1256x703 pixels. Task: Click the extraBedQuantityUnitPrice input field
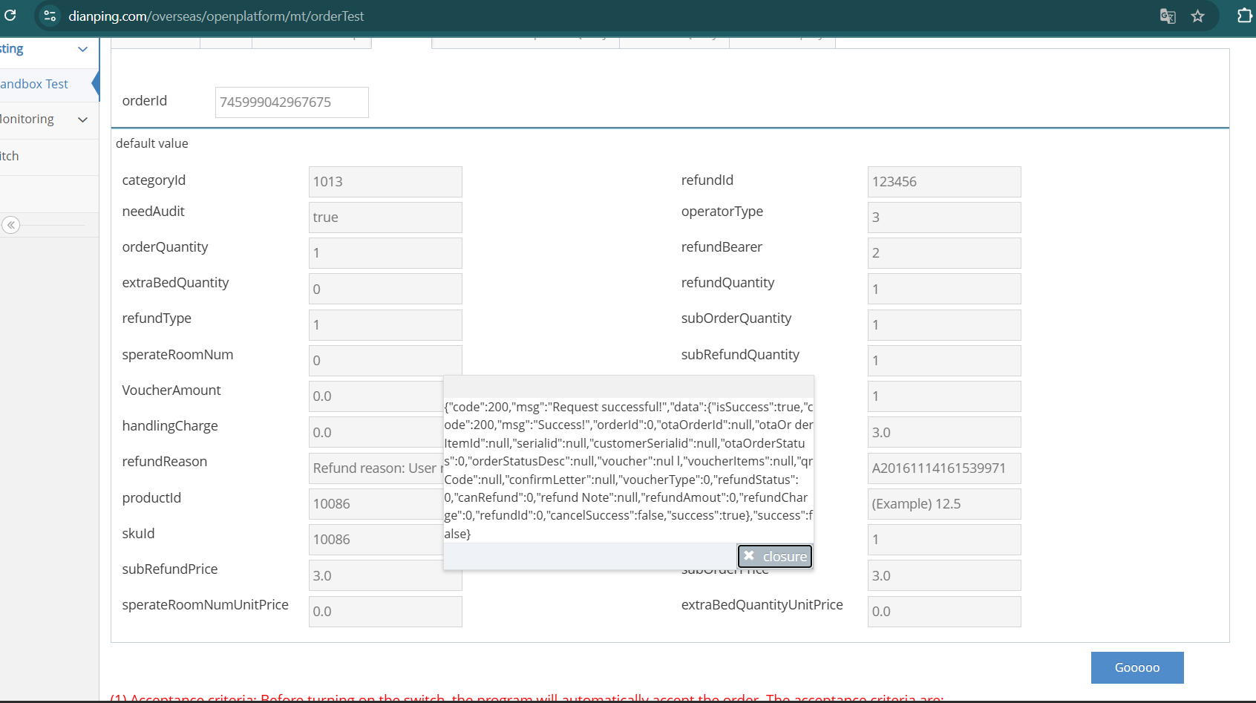[943, 612]
